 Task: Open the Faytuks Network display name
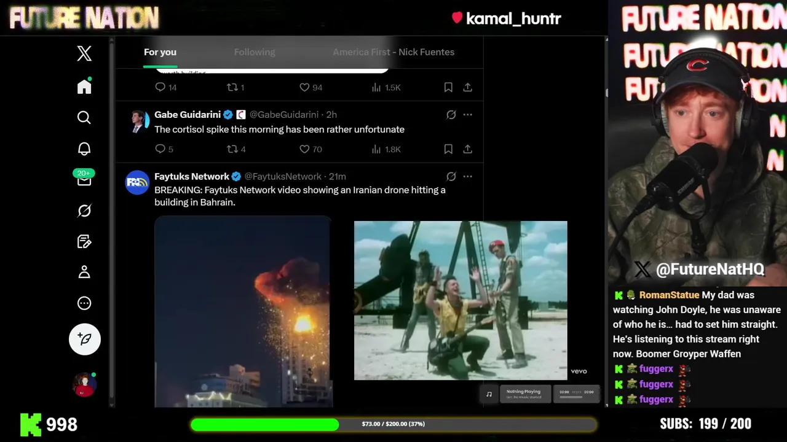(x=192, y=177)
